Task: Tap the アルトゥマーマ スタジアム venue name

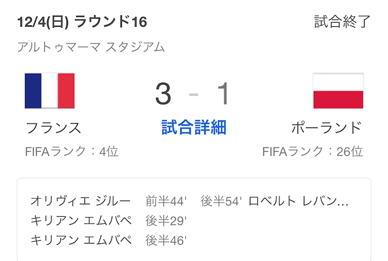Action: [91, 47]
